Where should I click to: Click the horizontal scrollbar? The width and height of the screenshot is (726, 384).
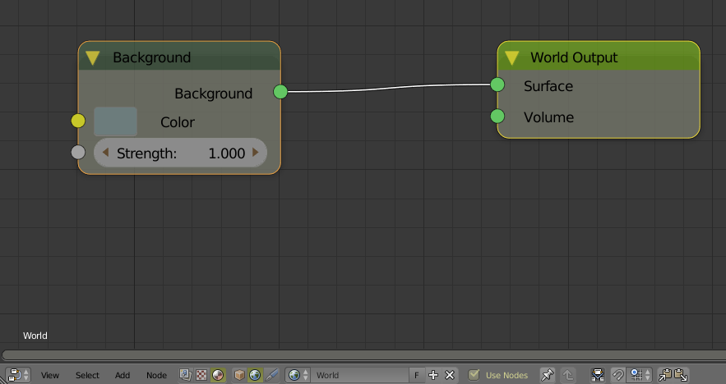364,355
